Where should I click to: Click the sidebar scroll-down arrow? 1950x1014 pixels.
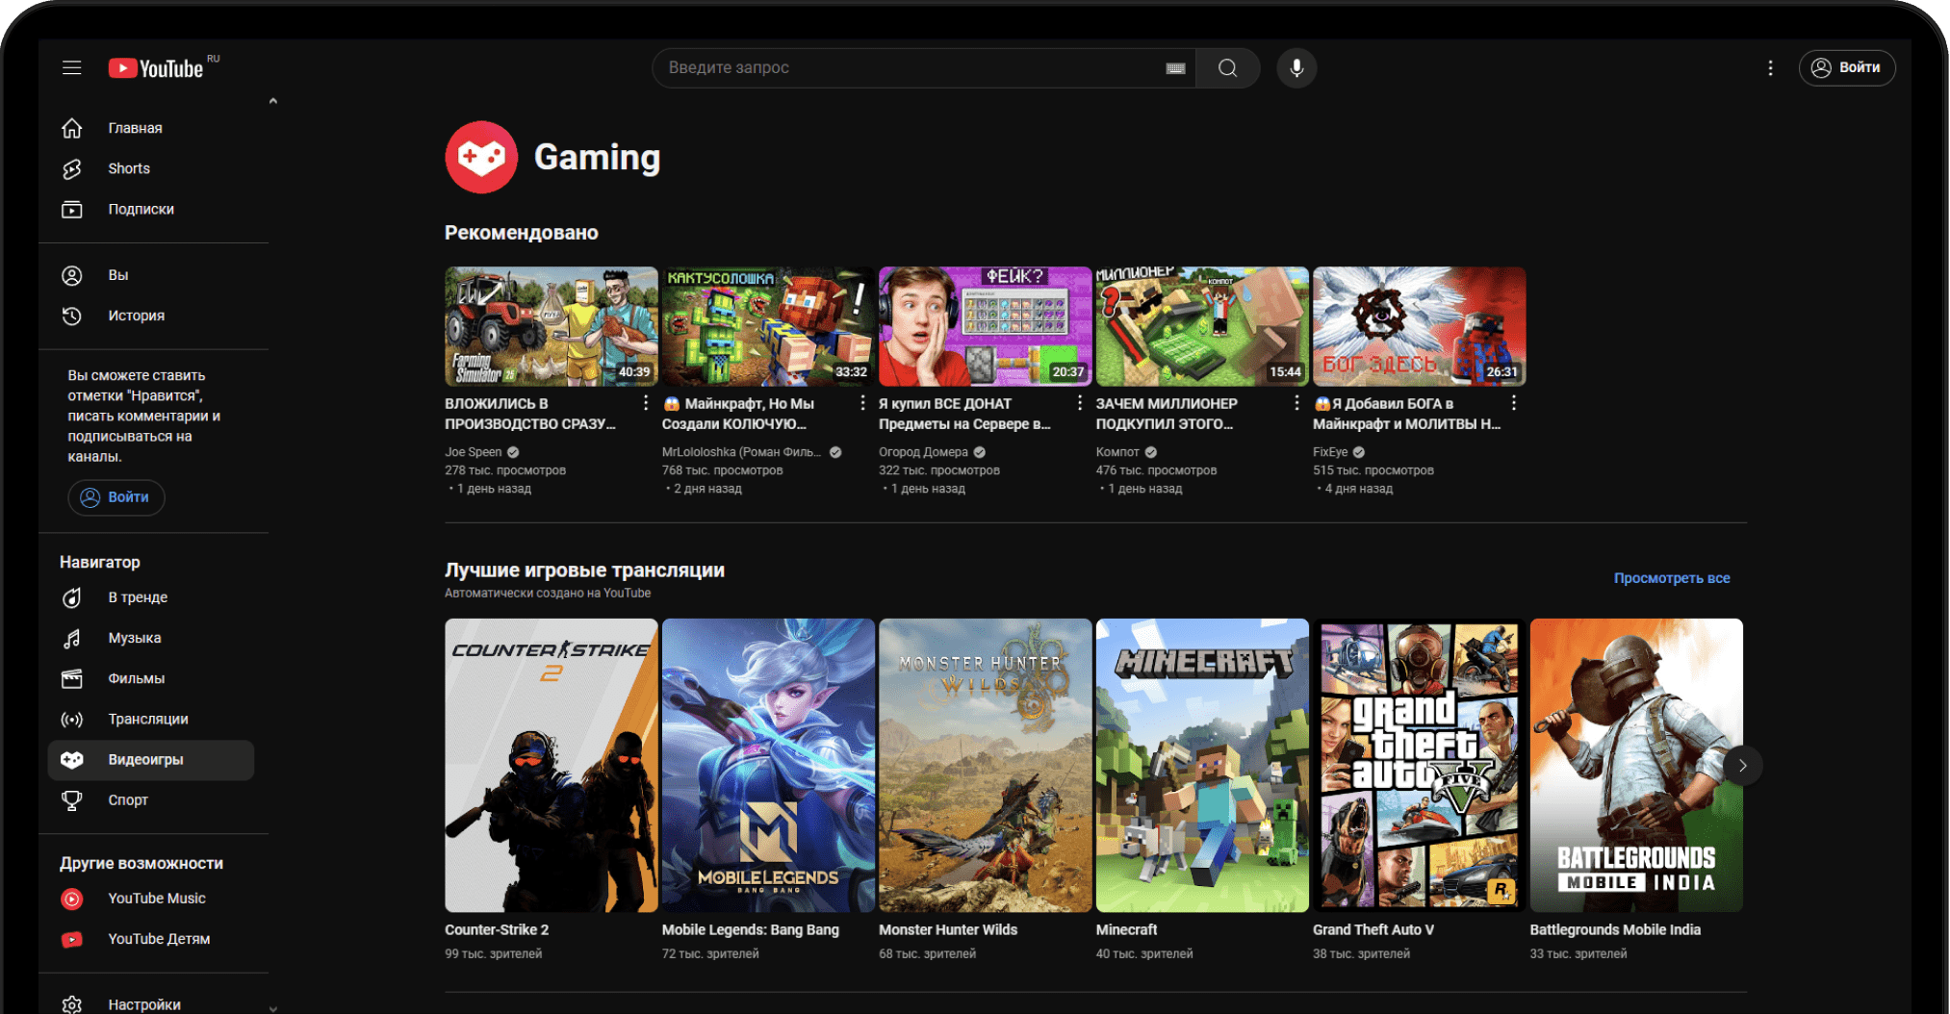273,1007
